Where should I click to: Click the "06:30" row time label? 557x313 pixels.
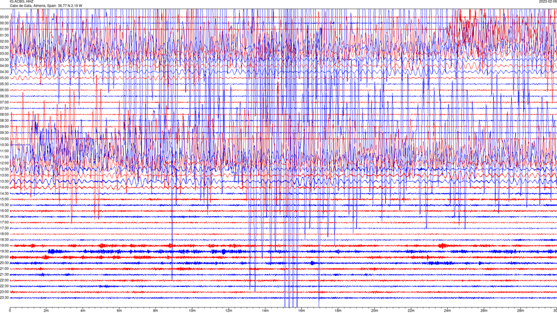point(4,96)
